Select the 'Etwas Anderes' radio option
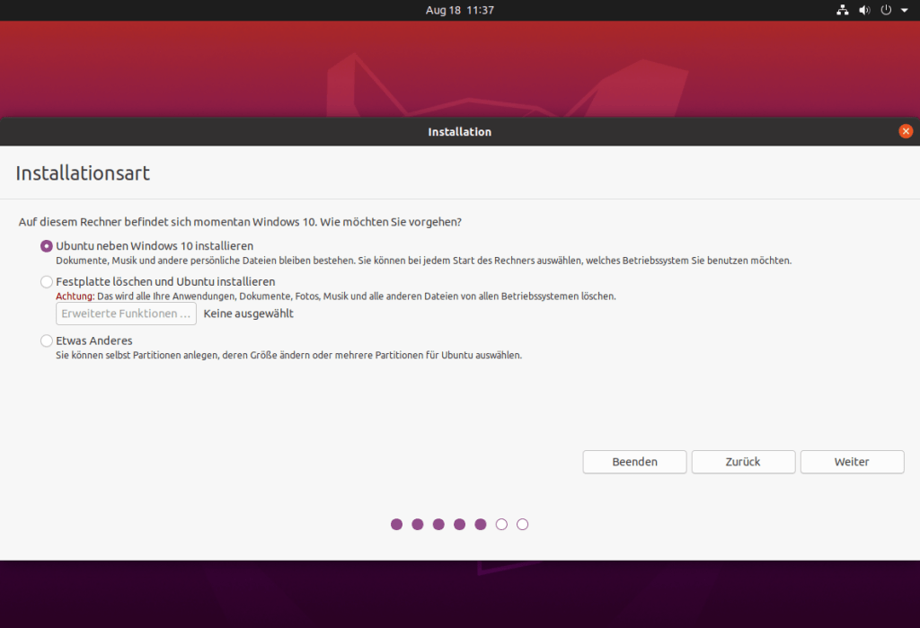The width and height of the screenshot is (920, 628). [47, 341]
